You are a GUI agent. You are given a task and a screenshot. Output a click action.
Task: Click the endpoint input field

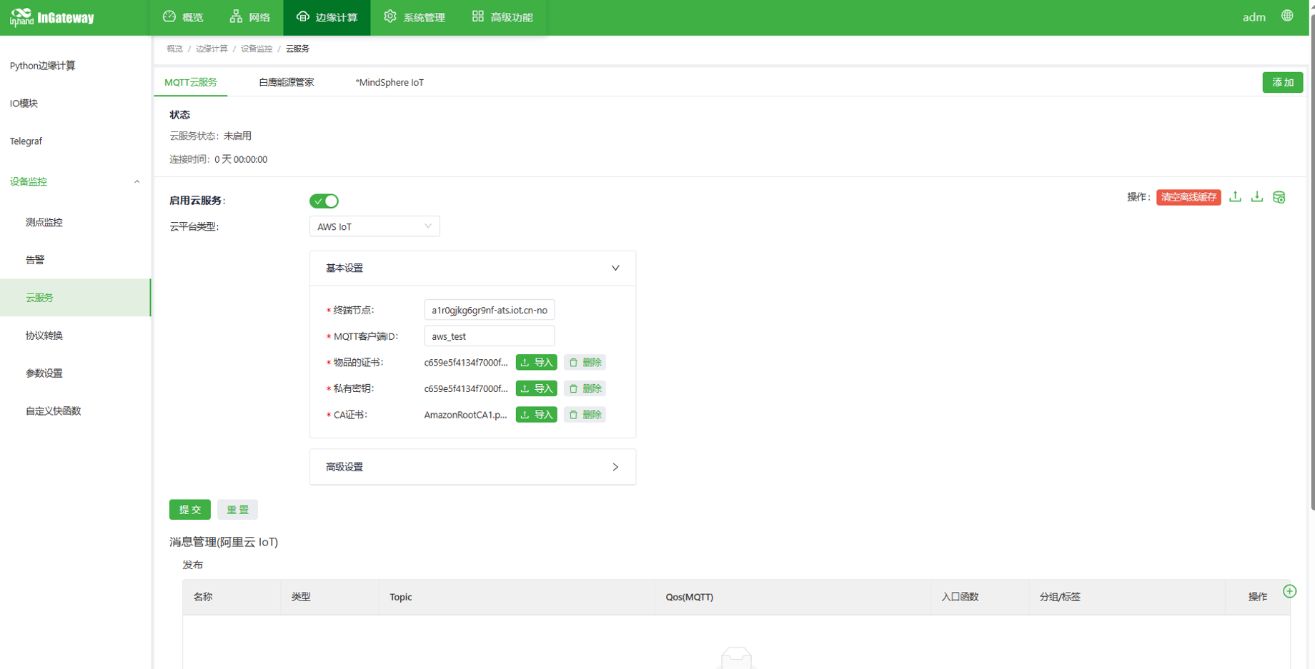(490, 310)
